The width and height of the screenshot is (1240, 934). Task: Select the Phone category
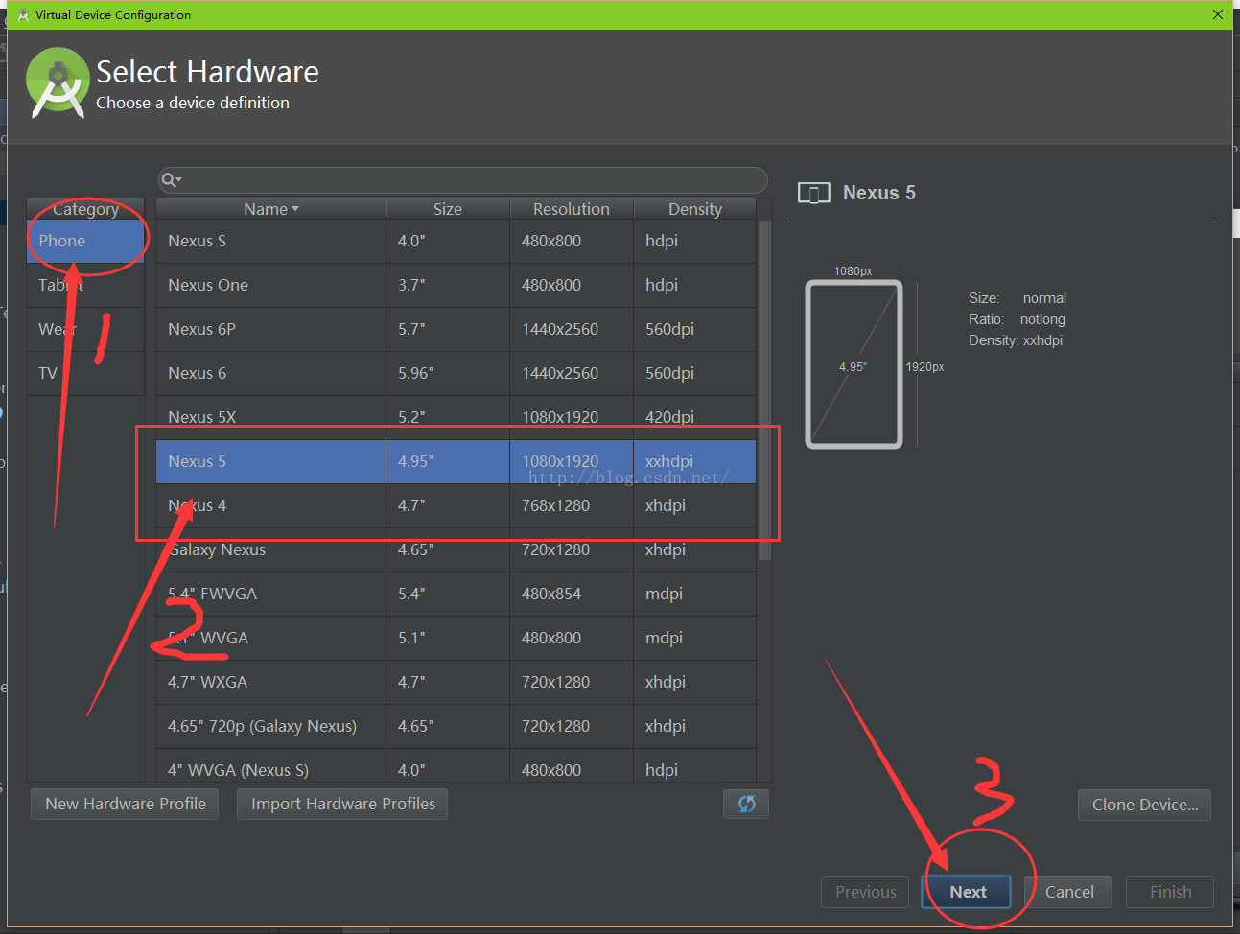pyautogui.click(x=85, y=241)
